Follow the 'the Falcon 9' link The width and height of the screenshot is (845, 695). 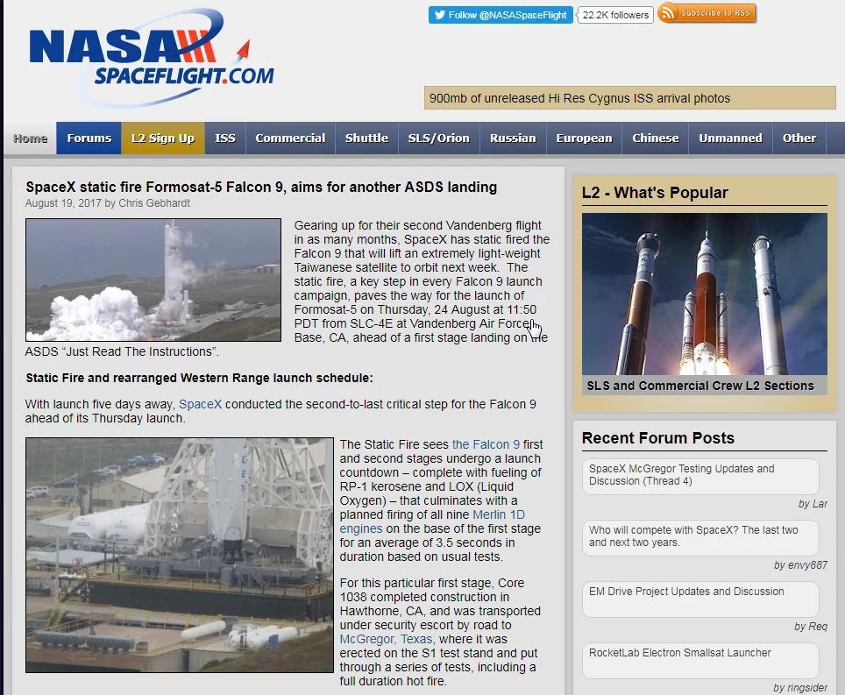point(486,444)
